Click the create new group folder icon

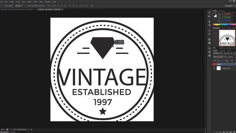coord(230,132)
